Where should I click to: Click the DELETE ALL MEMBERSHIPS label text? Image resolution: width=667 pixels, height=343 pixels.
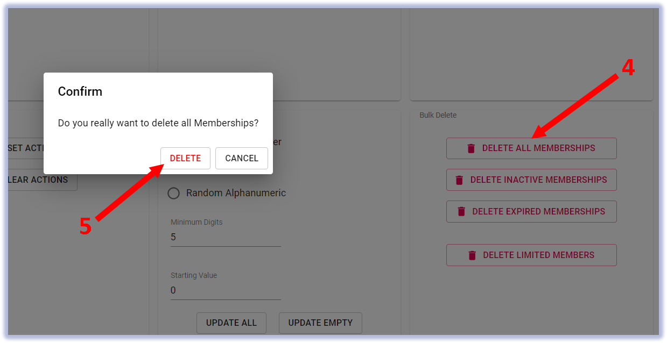539,148
